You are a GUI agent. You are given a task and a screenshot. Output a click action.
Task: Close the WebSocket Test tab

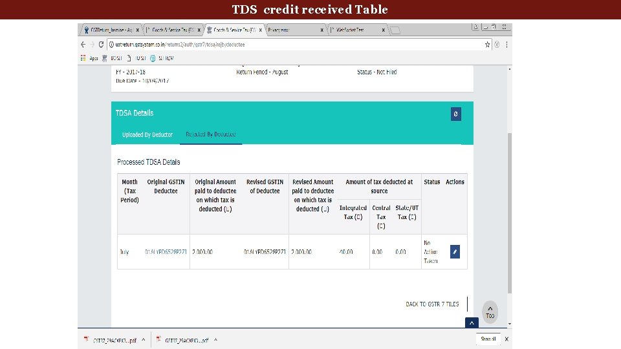(x=384, y=30)
